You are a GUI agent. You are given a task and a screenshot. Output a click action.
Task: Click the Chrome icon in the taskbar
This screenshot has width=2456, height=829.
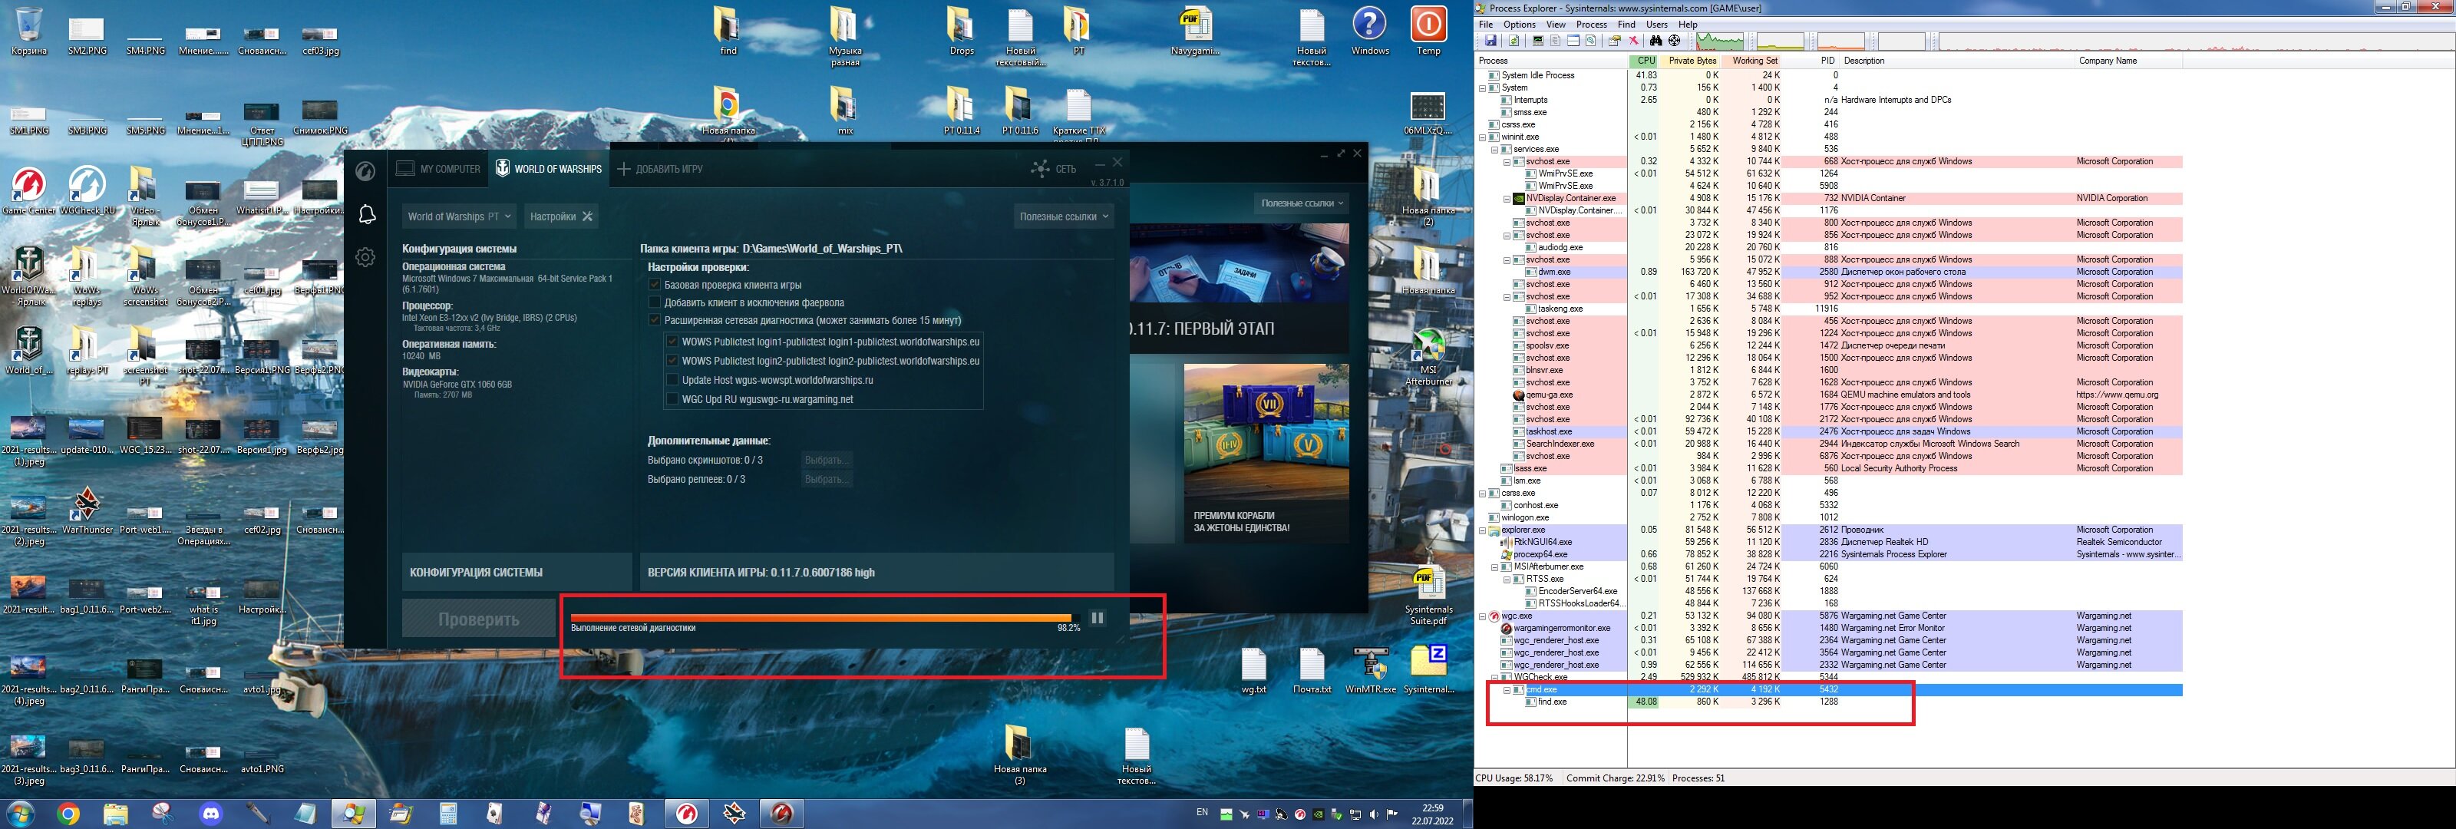point(68,814)
